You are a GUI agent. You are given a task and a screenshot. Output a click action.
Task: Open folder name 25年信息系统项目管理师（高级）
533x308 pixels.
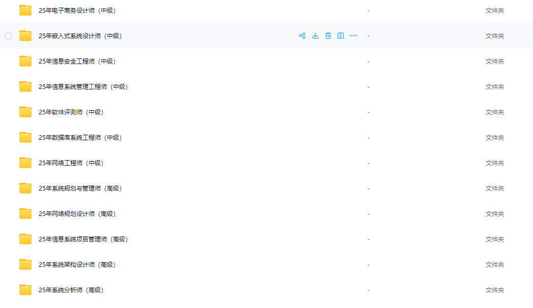(x=83, y=239)
